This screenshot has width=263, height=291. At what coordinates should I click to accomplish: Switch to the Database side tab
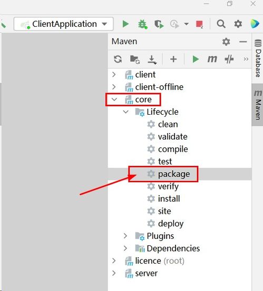pos(258,58)
